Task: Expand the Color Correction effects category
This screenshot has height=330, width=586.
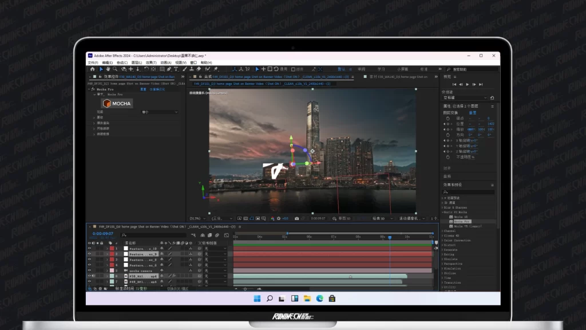Action: click(x=443, y=241)
